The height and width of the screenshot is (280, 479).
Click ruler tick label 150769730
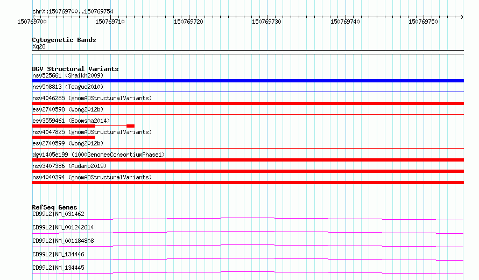tap(266, 22)
